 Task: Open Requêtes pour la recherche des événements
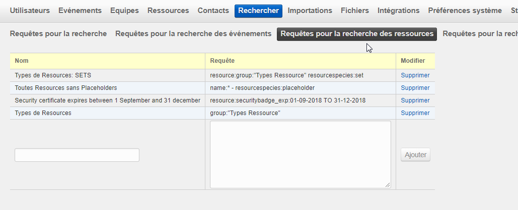[193, 34]
